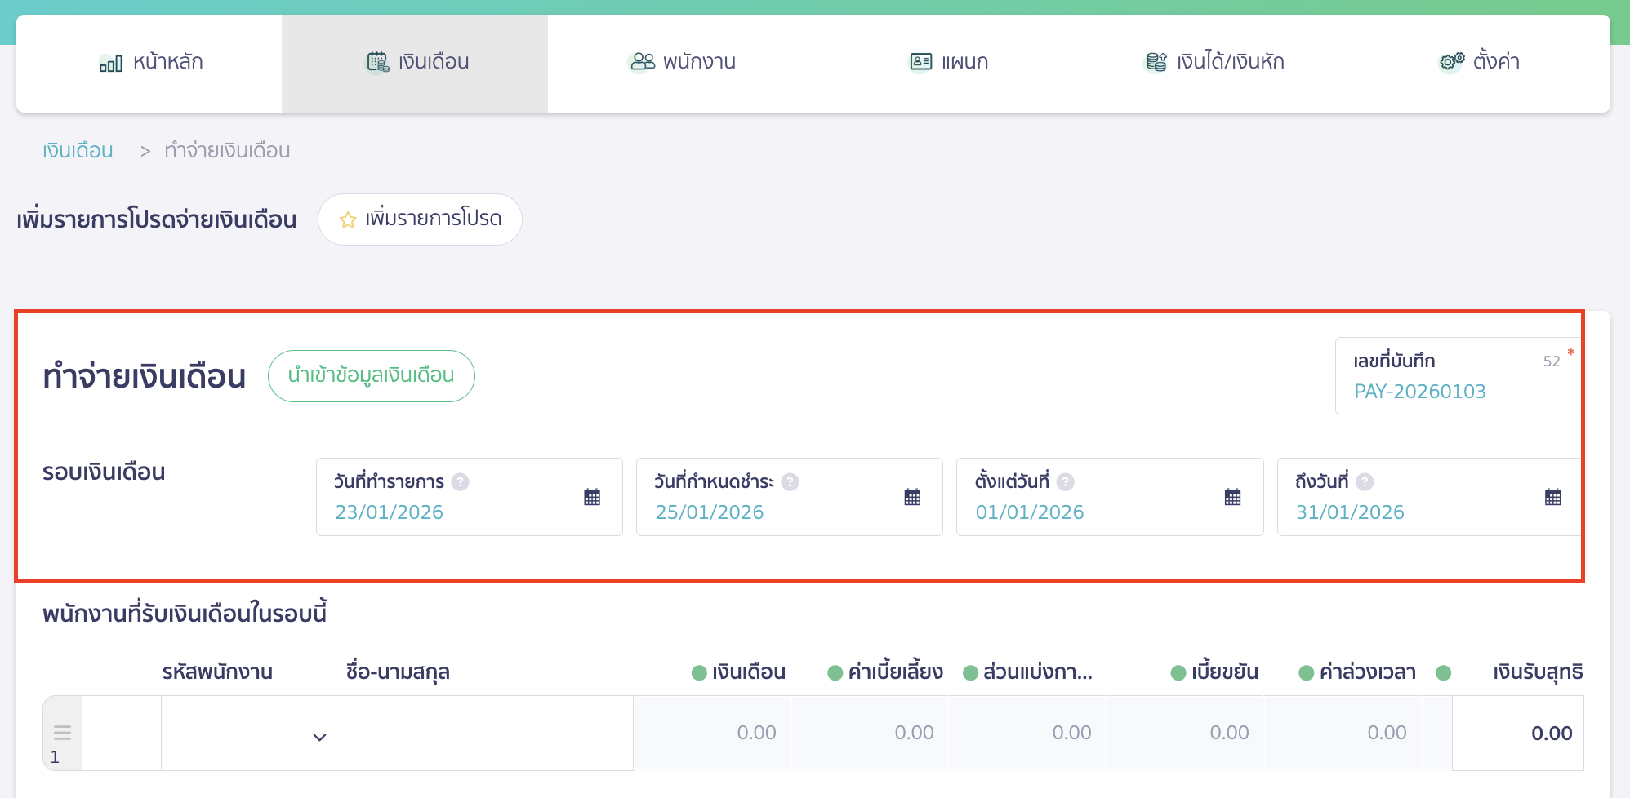Open เงินได้/เงินหัก tab
Viewport: 1630px width, 798px height.
[x=1215, y=62]
